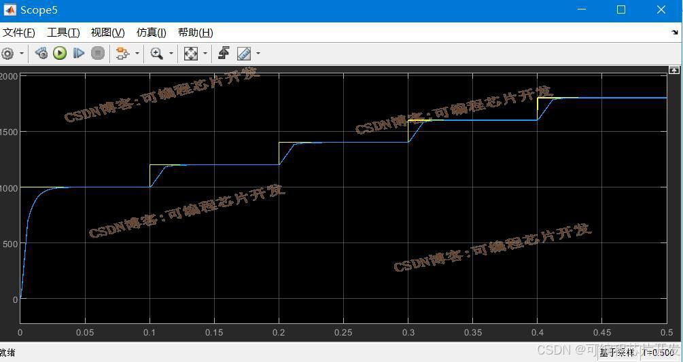
Task: Open the 帮助(H) menu
Action: point(196,33)
